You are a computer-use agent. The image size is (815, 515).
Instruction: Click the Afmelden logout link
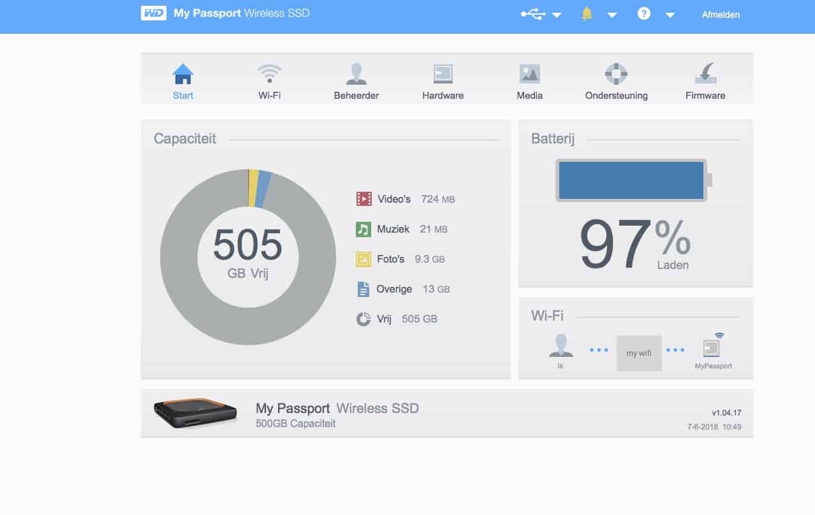tap(721, 15)
